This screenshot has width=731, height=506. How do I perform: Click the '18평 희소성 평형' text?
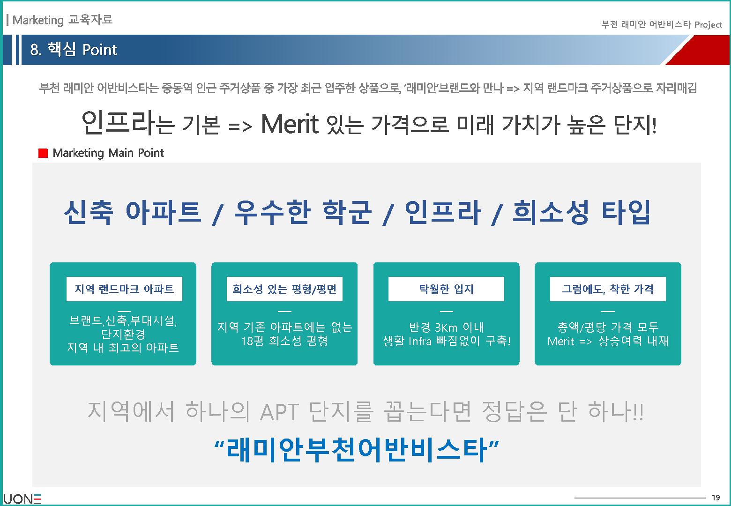click(284, 341)
